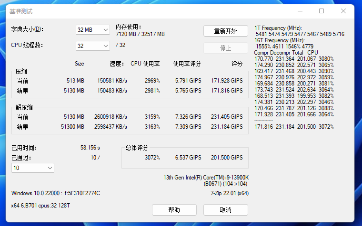Viewport: 362px width, 226px height.
Task: Close the 基准测试 window
Action: (x=343, y=11)
